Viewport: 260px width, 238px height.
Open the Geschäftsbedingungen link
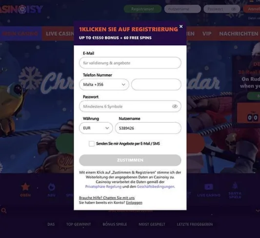[x=156, y=187]
